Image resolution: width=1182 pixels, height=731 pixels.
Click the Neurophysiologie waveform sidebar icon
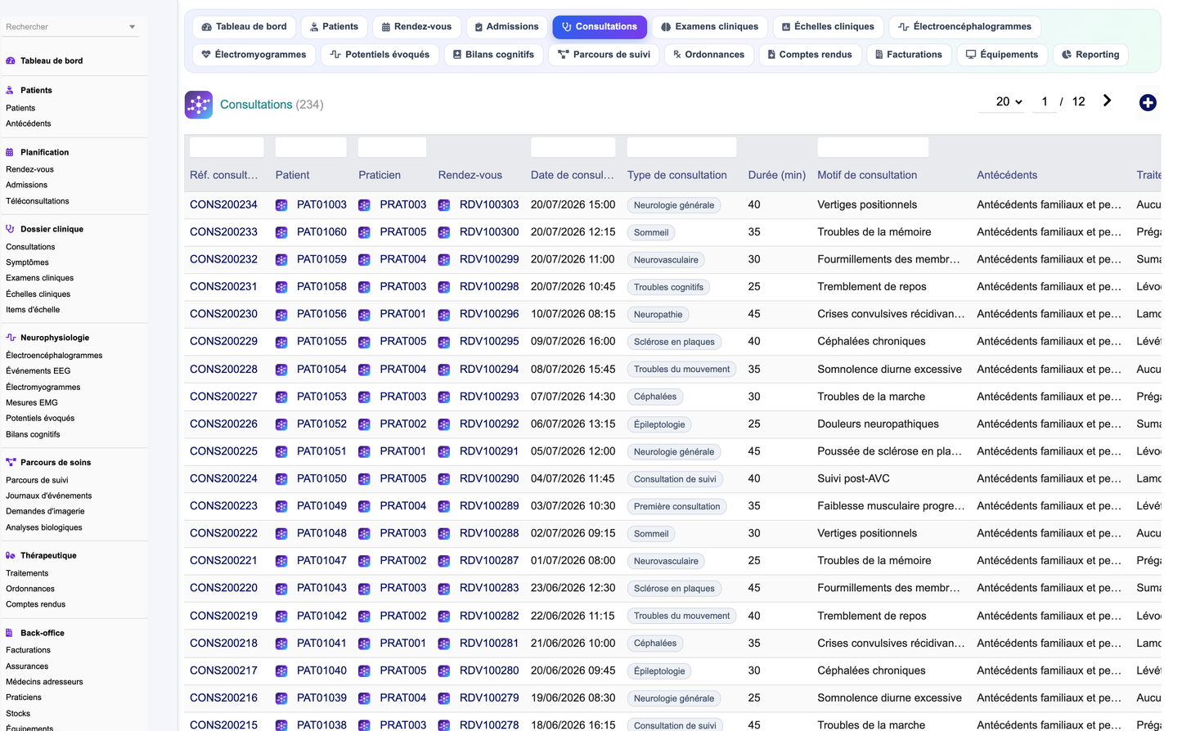(11, 337)
